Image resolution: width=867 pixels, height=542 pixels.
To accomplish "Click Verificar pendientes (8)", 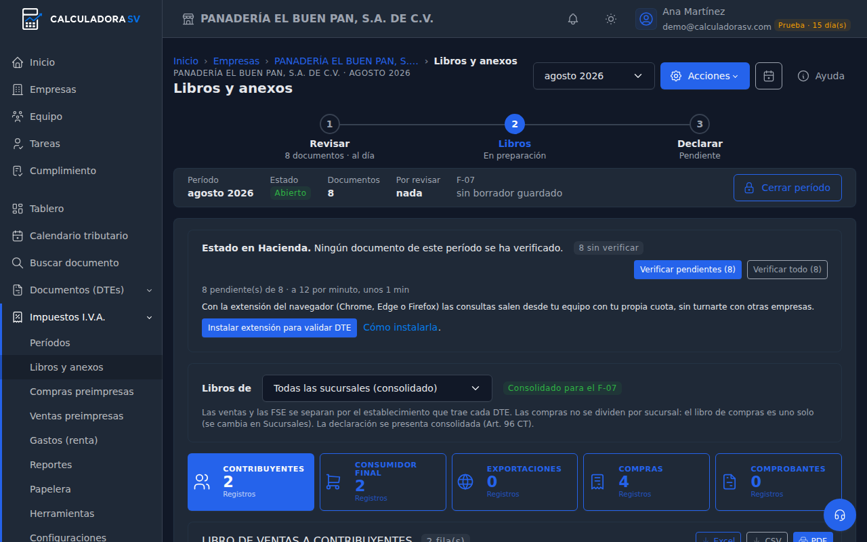I will click(x=688, y=270).
